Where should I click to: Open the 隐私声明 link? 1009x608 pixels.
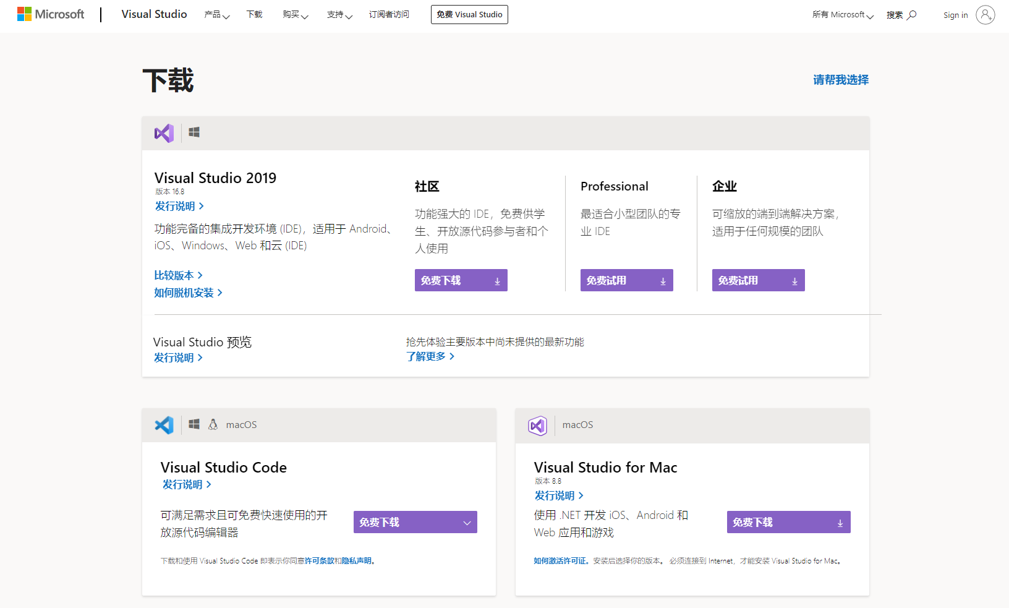(357, 561)
